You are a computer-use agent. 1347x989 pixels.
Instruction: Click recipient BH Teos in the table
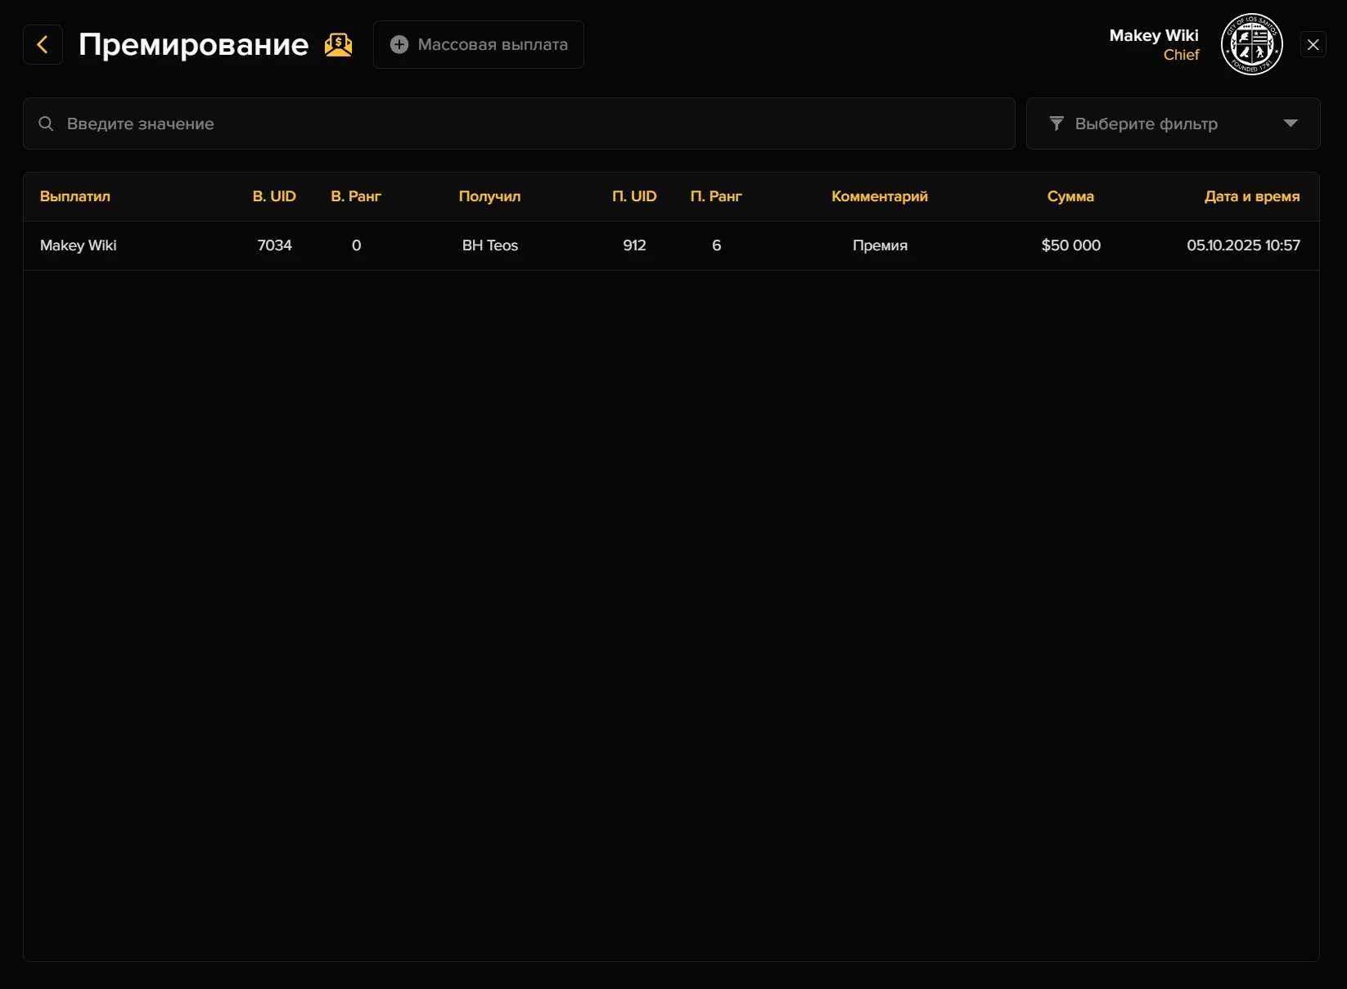pyautogui.click(x=490, y=245)
